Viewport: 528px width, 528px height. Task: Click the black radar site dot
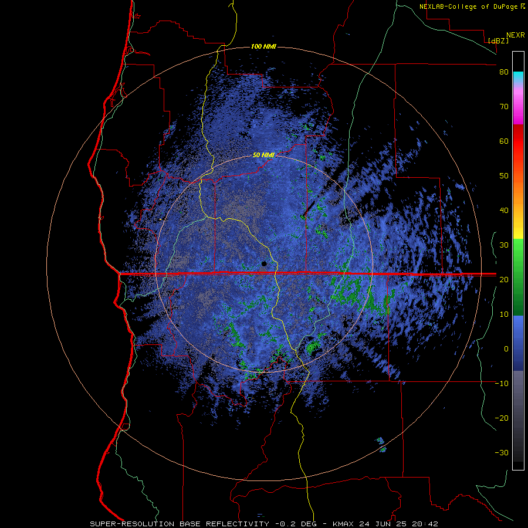(x=264, y=263)
